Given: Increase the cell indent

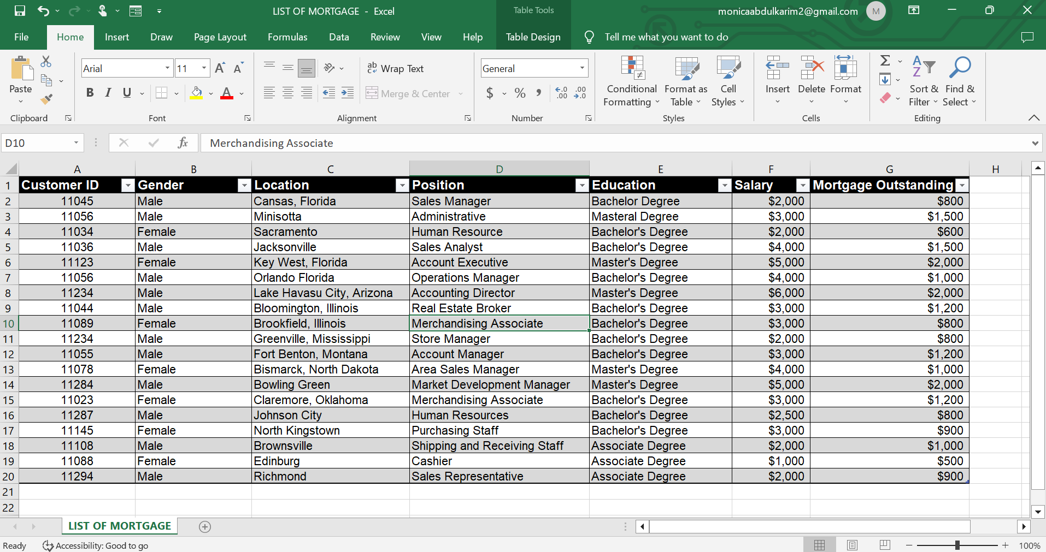Looking at the screenshot, I should point(348,93).
